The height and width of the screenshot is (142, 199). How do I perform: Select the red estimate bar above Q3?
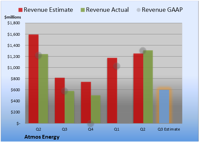click(x=60, y=101)
